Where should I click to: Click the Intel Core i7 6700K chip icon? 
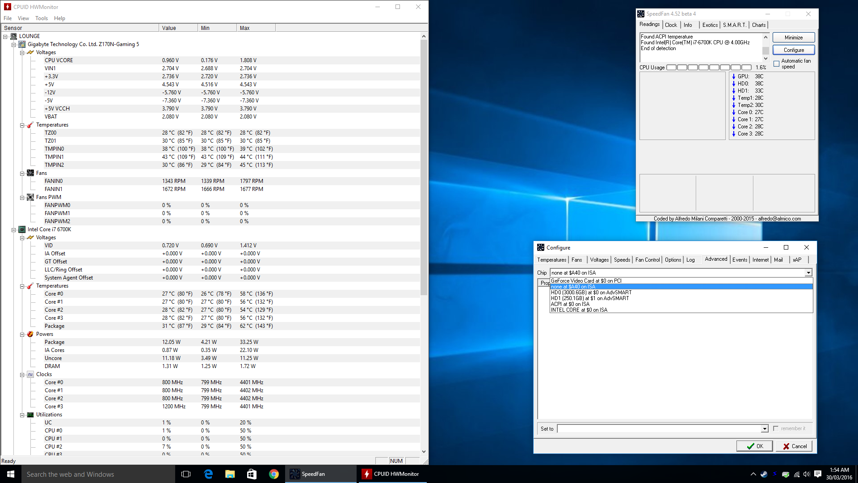point(22,229)
